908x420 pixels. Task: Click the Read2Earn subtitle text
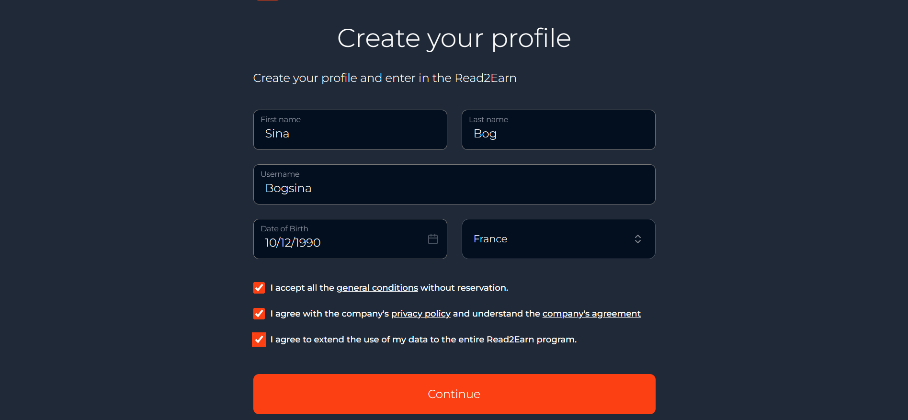385,78
